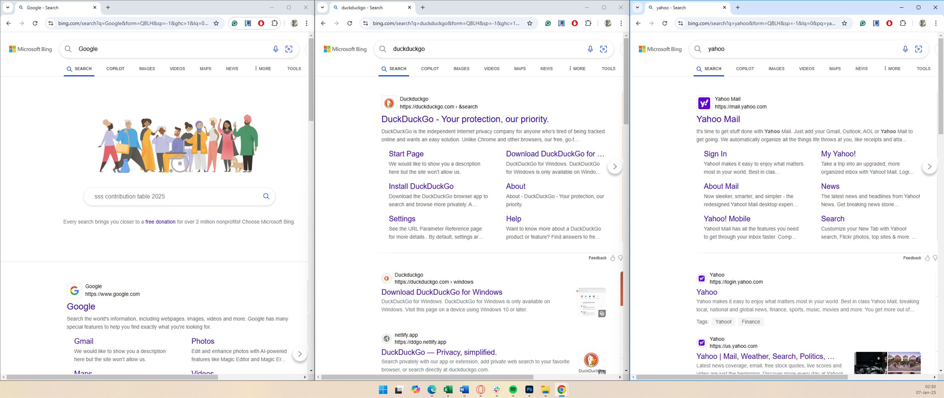Viewport: 944px width, 398px height.
Task: Open 'Download DuckDuckGo for Windows' result
Action: tap(442, 292)
